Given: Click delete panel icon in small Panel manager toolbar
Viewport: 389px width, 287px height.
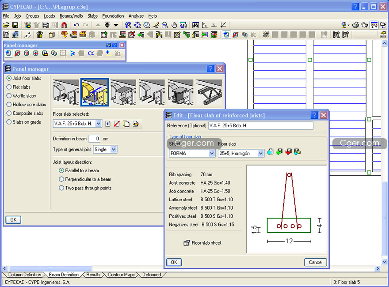Looking at the screenshot, I should click(x=17, y=53).
